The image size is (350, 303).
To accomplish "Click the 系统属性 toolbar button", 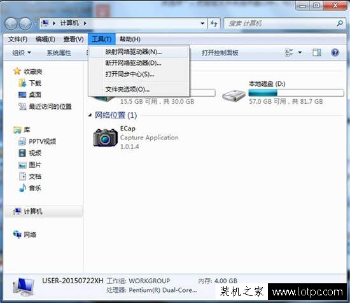I will click(59, 53).
